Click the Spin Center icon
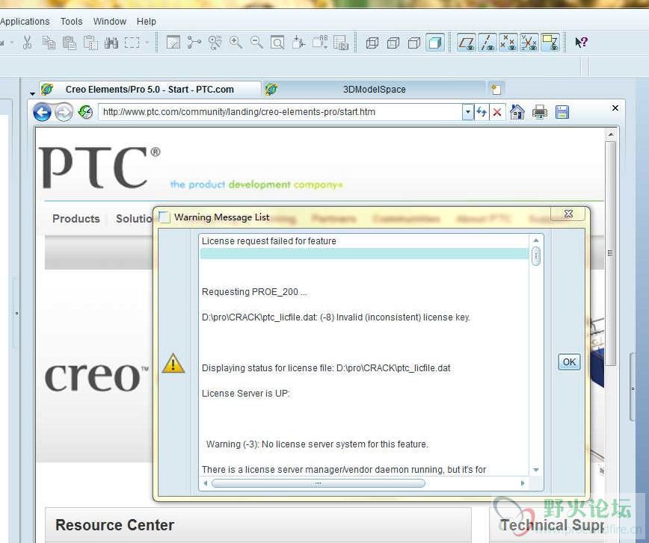This screenshot has height=543, width=649. click(194, 43)
